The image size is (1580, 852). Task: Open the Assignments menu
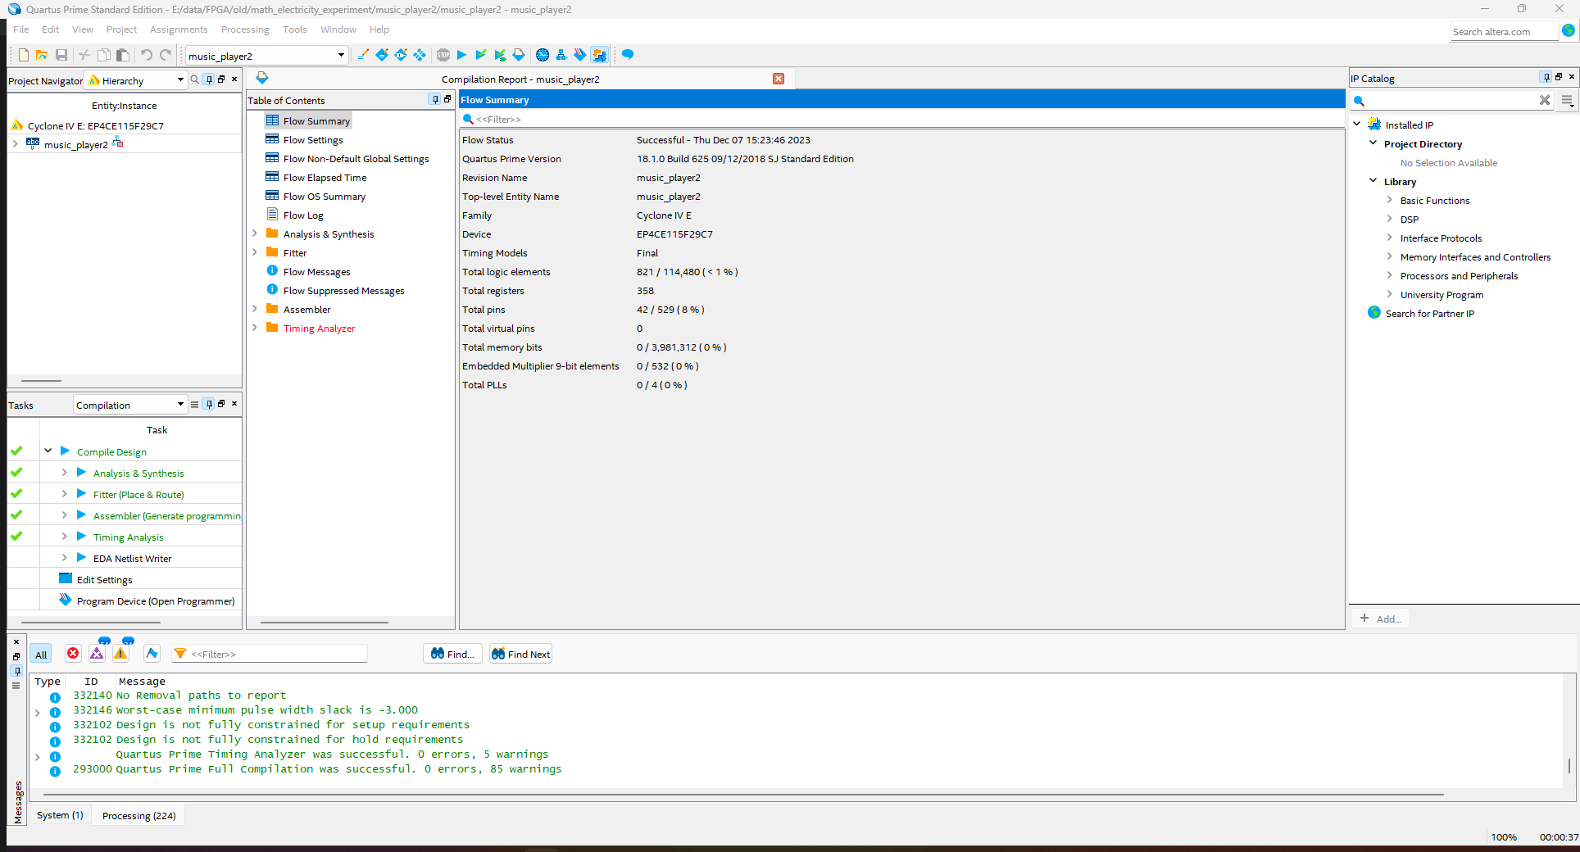[x=179, y=29]
